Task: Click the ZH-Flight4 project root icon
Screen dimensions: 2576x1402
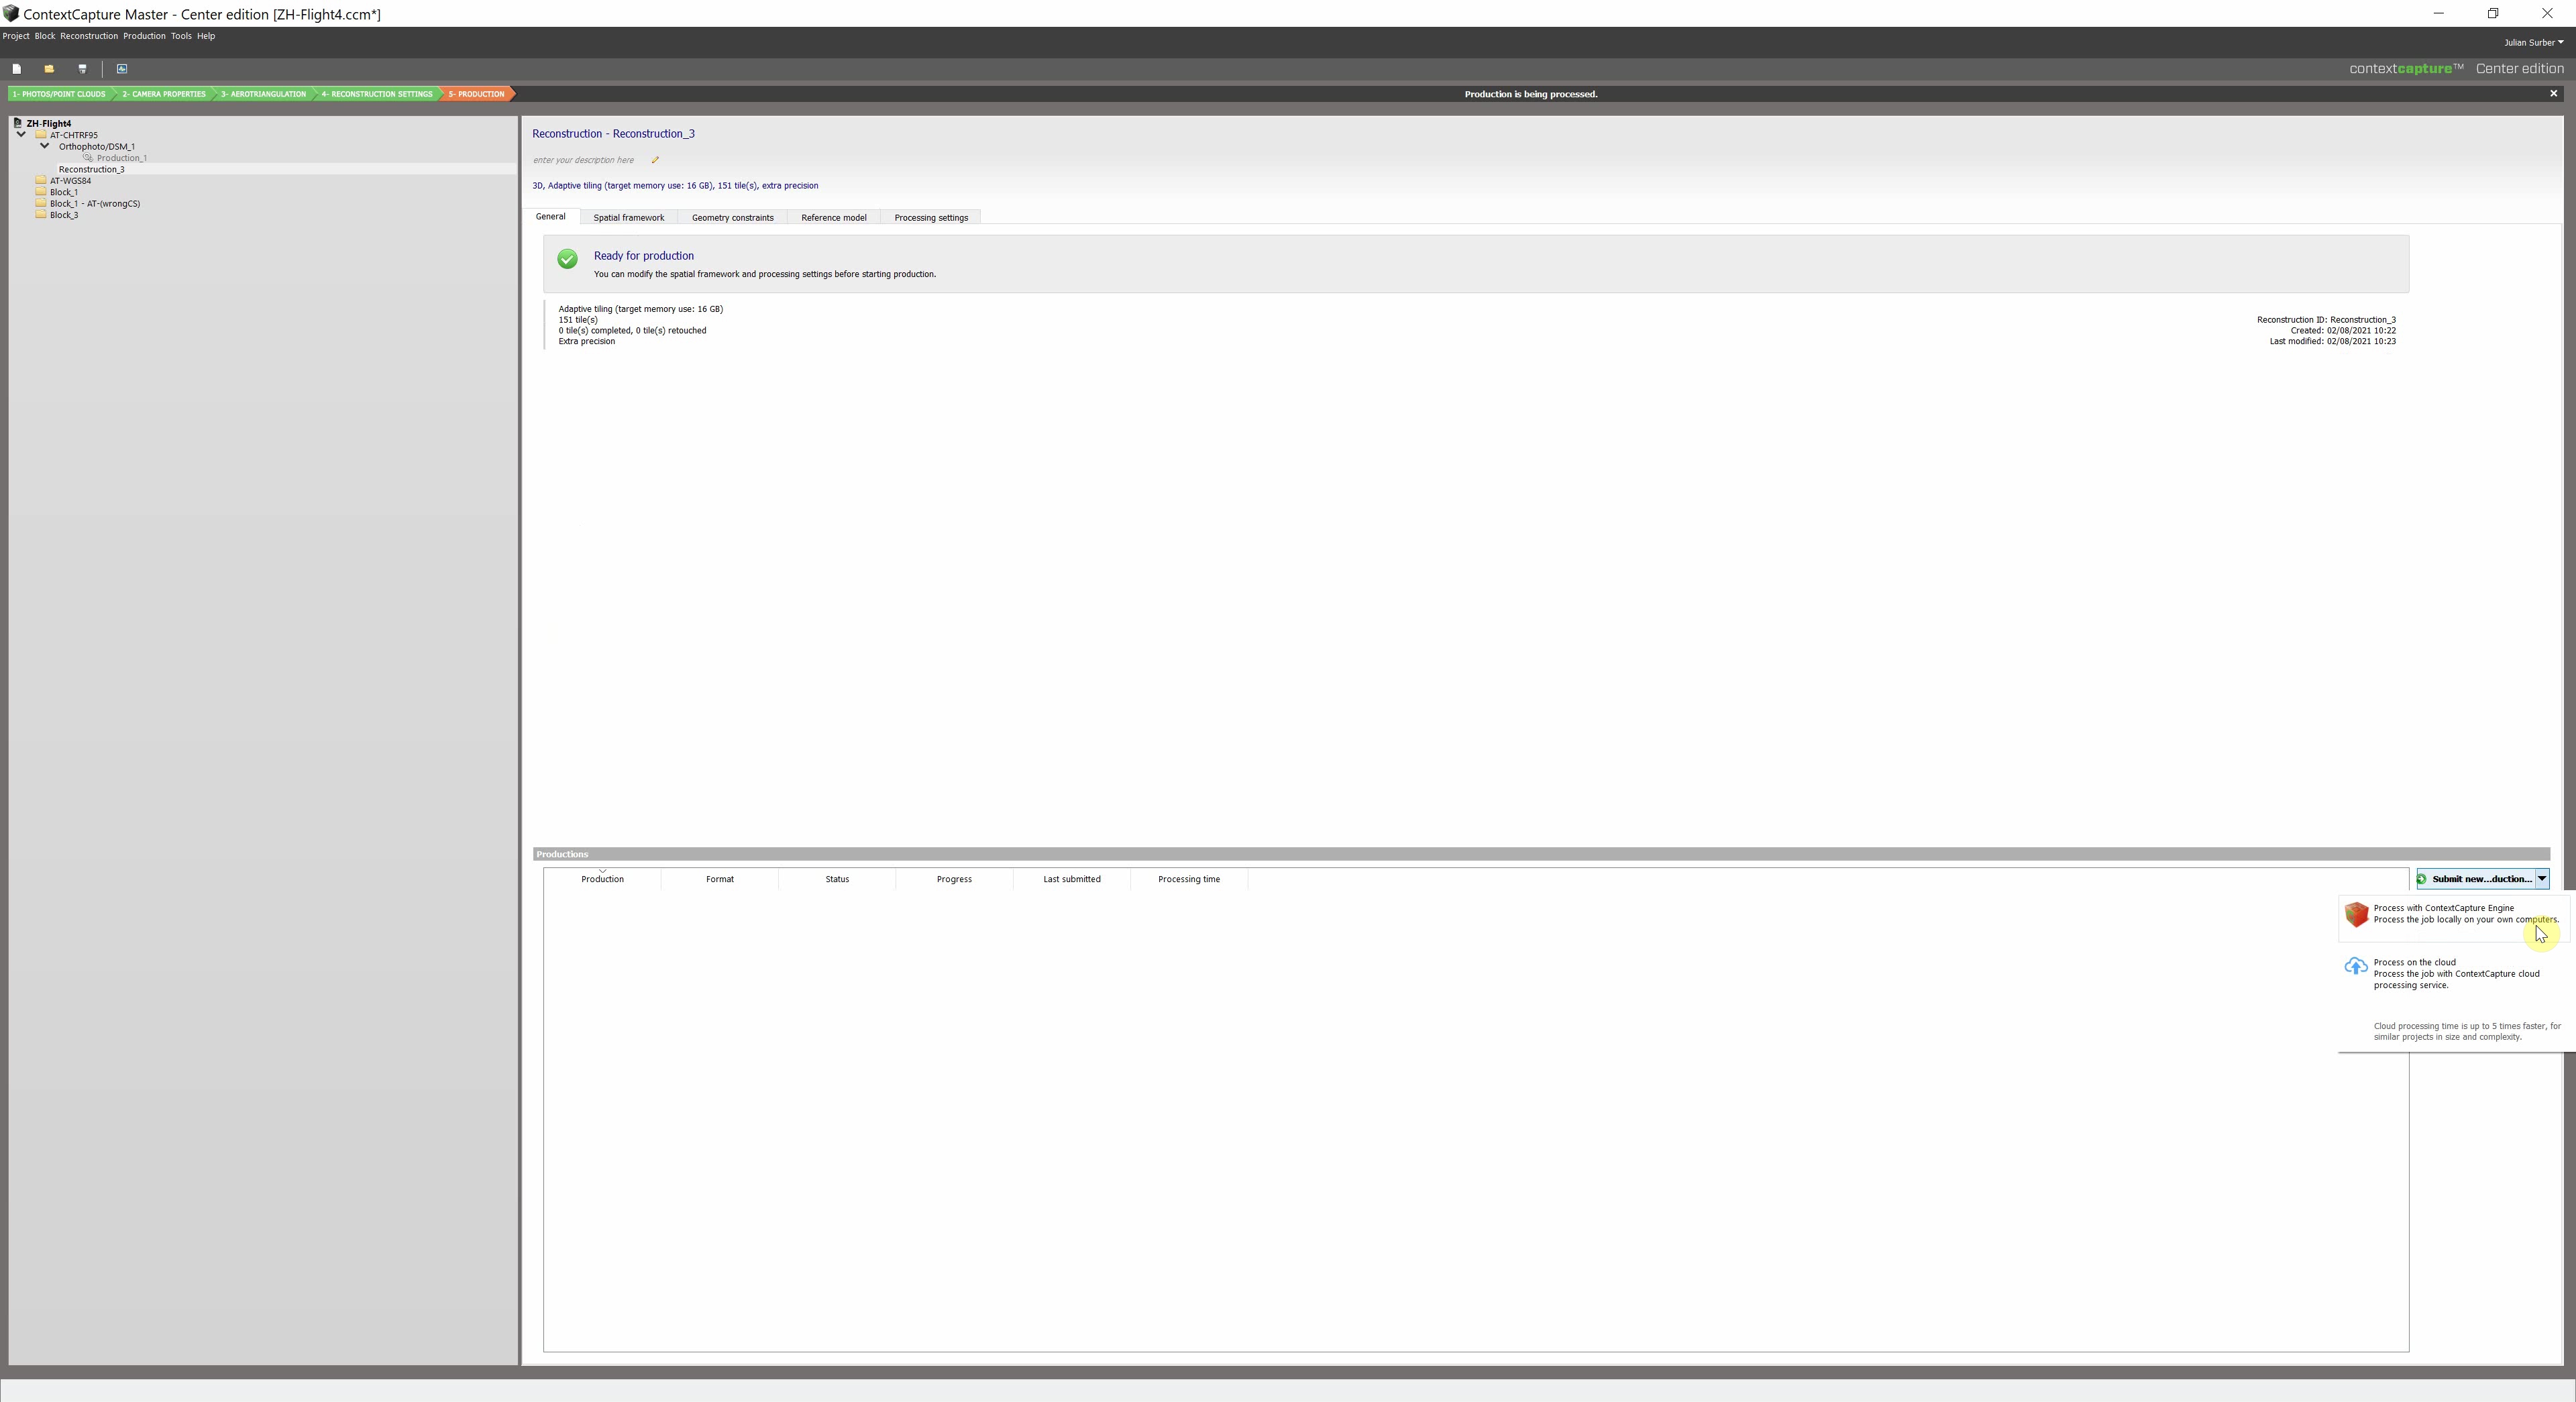Action: pyautogui.click(x=17, y=123)
